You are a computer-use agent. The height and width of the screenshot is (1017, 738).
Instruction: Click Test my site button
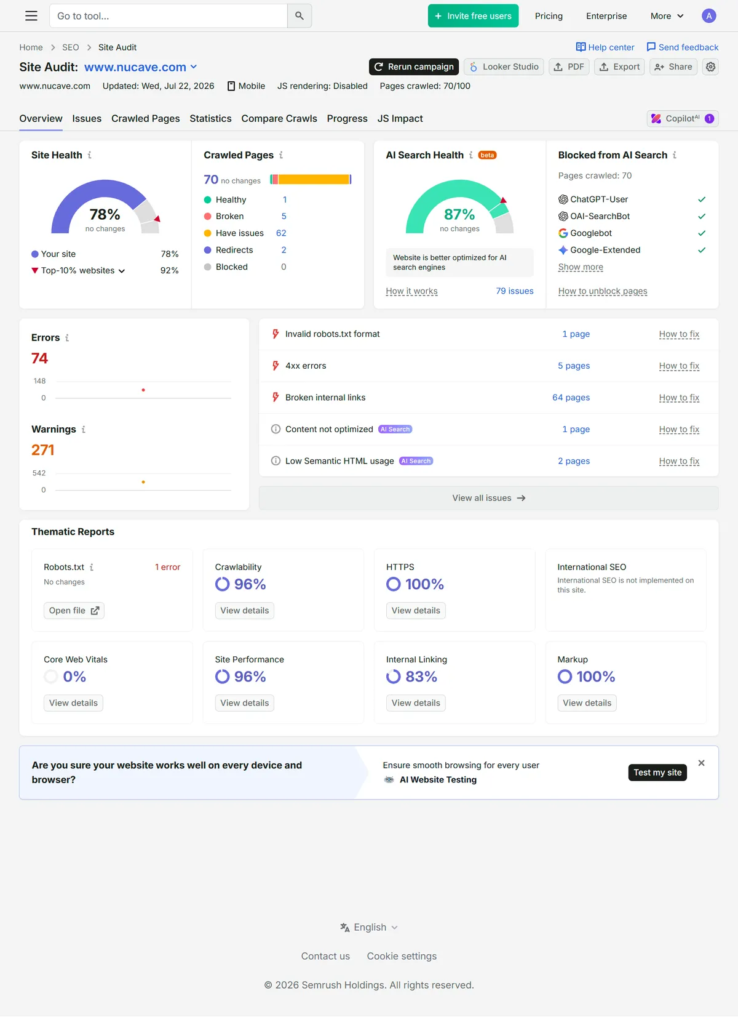(657, 773)
